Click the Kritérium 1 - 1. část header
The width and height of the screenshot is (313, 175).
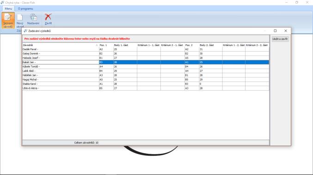[149, 45]
